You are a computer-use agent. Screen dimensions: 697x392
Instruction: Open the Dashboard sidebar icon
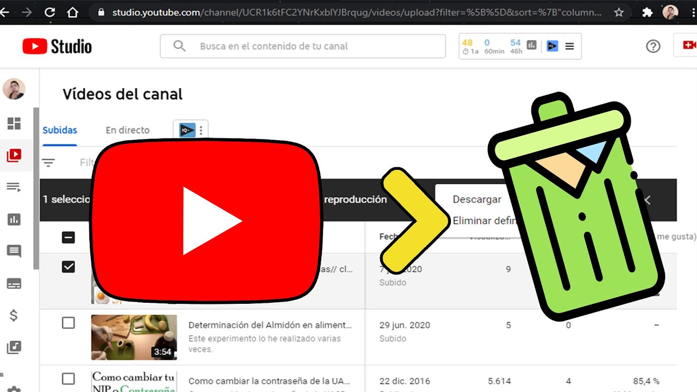(14, 124)
